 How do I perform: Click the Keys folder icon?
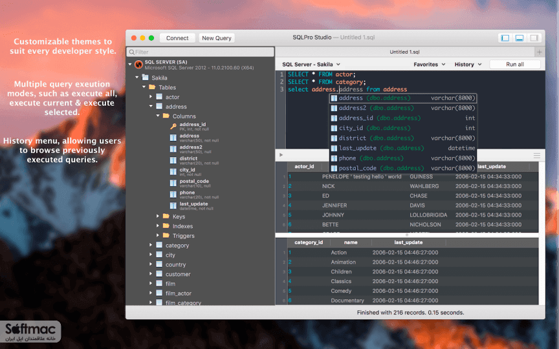(166, 216)
